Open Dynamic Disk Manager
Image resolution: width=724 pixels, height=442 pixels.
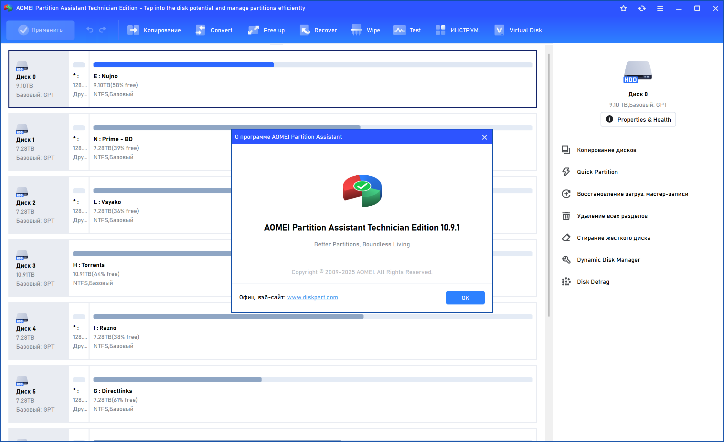coord(608,260)
